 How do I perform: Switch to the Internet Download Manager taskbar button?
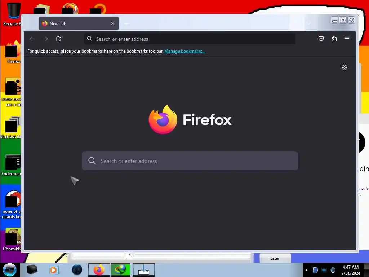click(x=120, y=270)
